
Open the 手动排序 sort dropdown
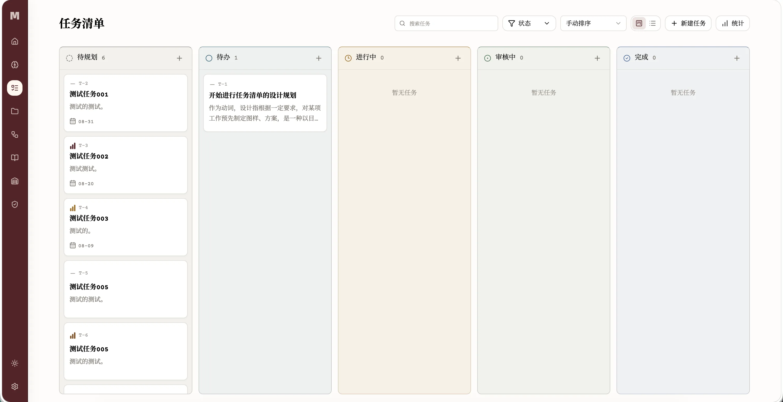pyautogui.click(x=593, y=23)
